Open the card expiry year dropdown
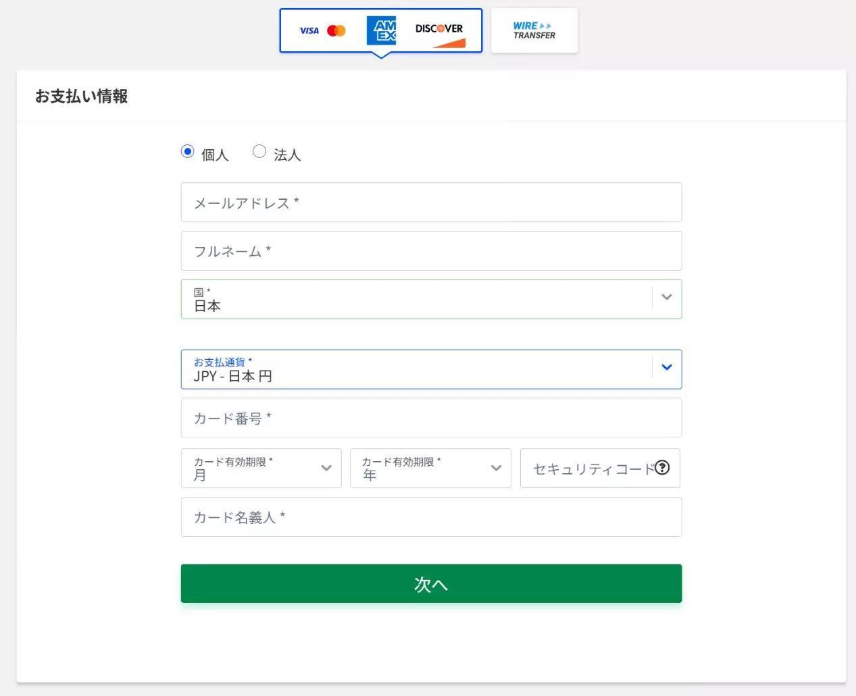This screenshot has height=696, width=856. (430, 469)
